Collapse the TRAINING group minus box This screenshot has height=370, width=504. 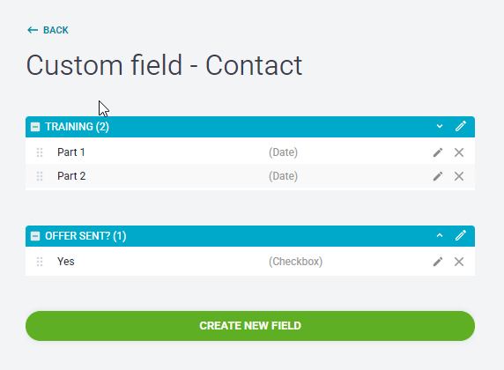point(35,127)
